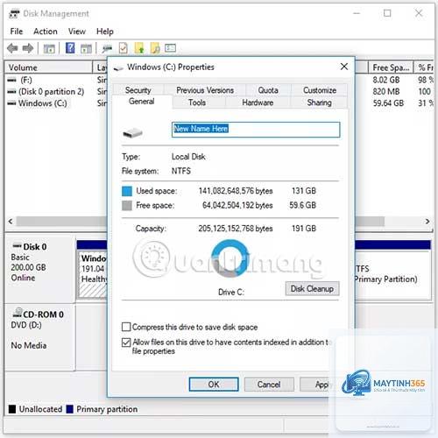
Task: Click the 820 MB free space cell
Action: 386,91
